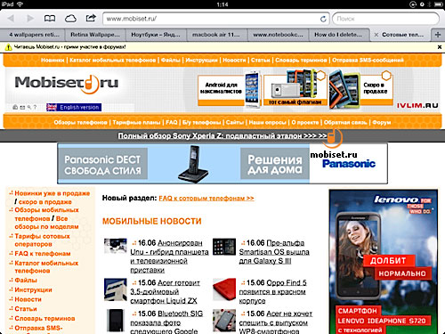Open the iCloud tabs icon
The height and width of the screenshot is (334, 445).
(x=70, y=19)
